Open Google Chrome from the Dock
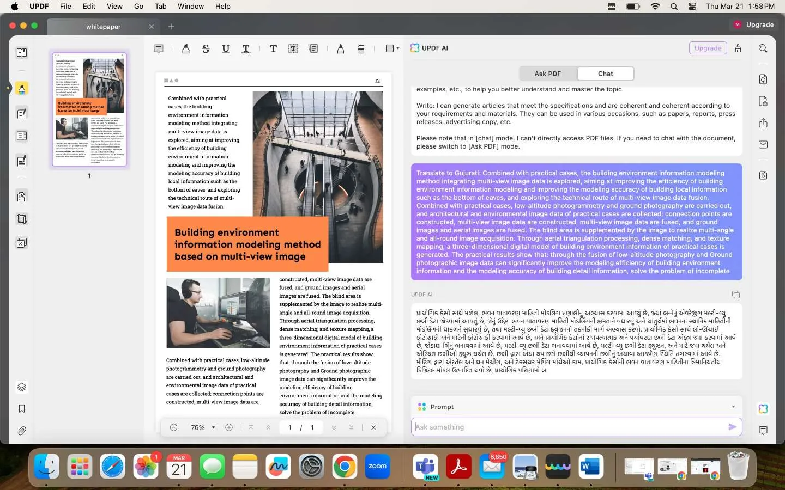The image size is (785, 490). click(345, 467)
